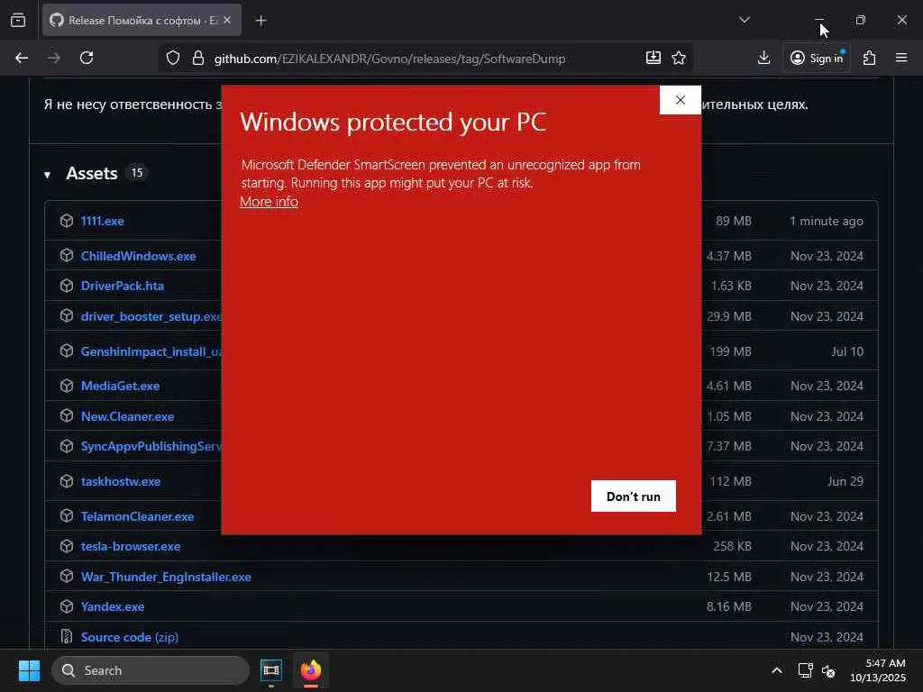Viewport: 923px width, 692px height.
Task: Download Yandex.exe asset
Action: [x=113, y=606]
